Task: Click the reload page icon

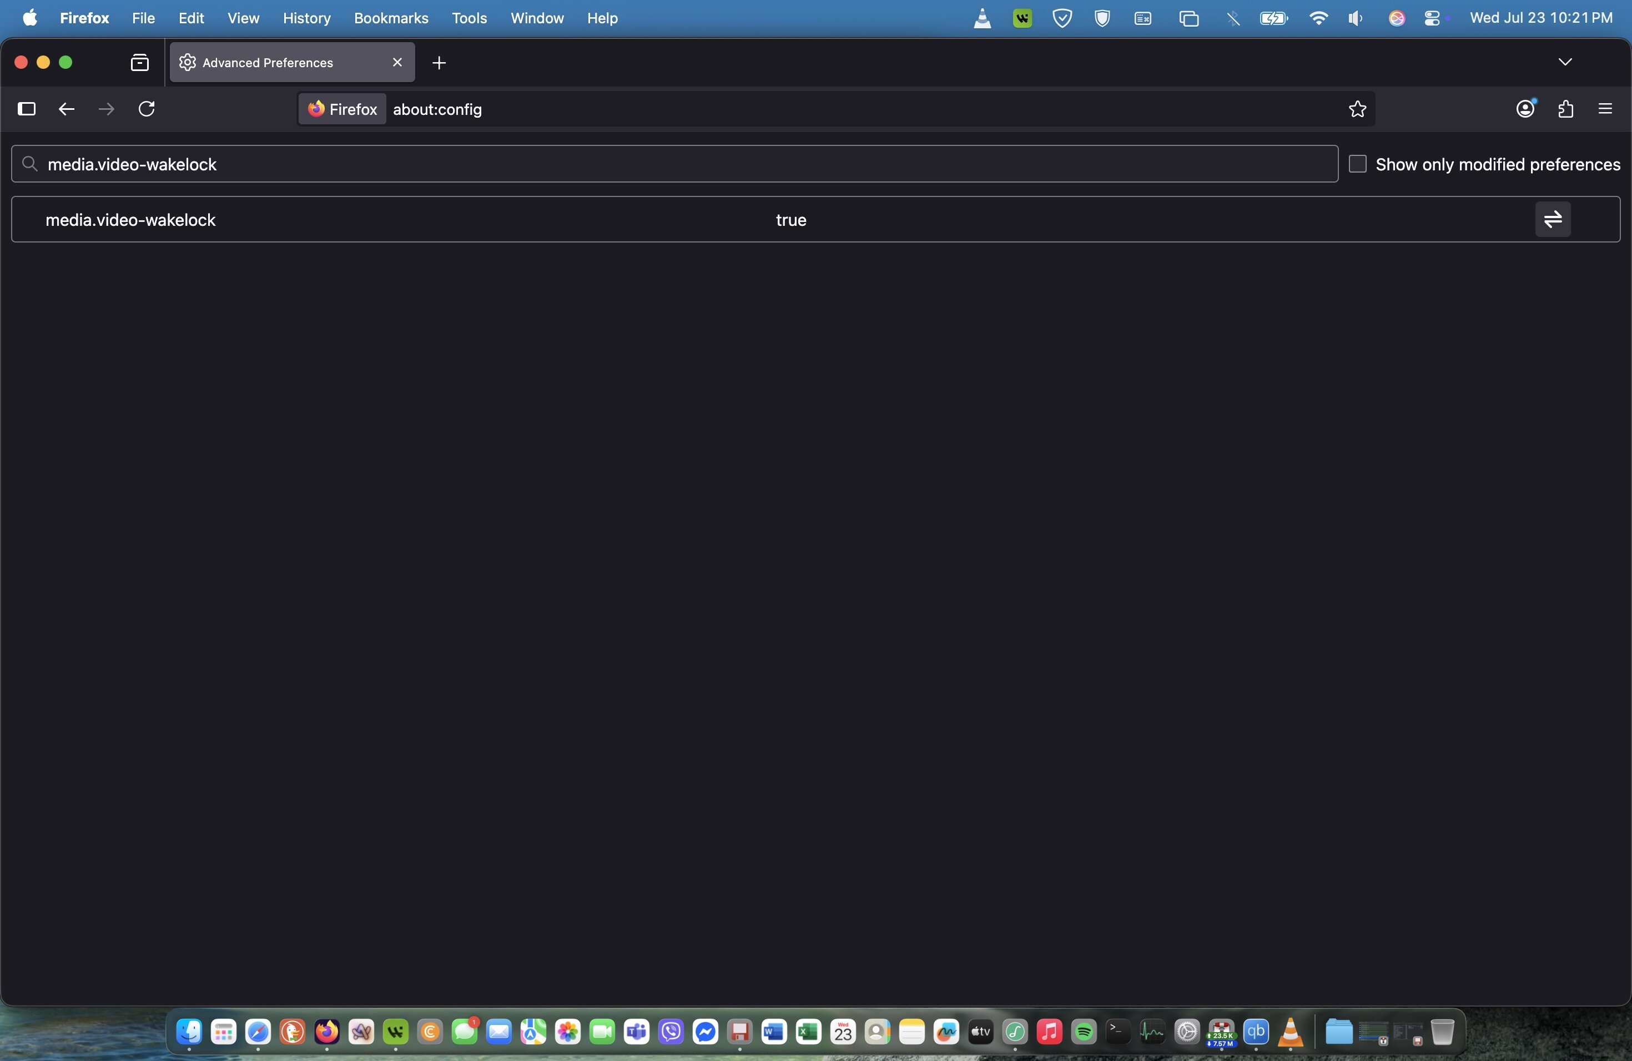Action: pos(147,109)
